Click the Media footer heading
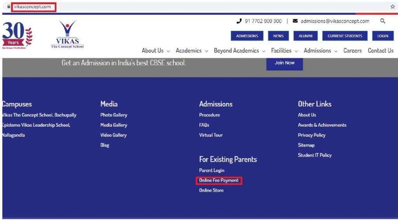 109,104
